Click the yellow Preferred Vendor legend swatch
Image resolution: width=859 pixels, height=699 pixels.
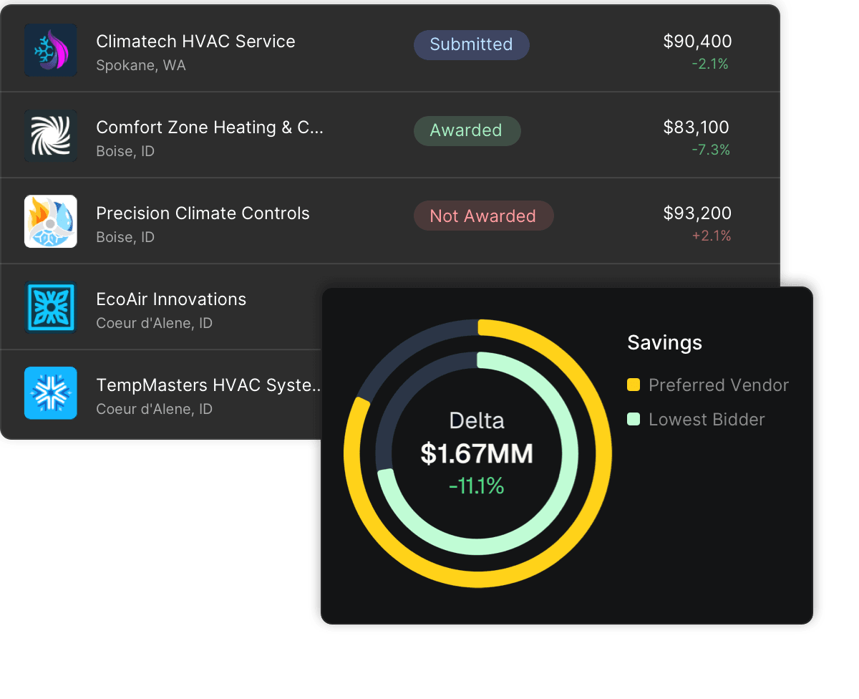(x=634, y=385)
